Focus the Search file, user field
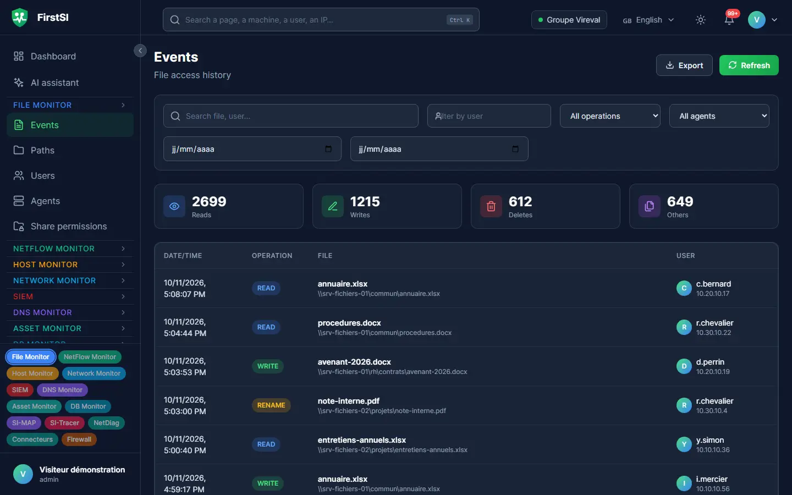 291,116
